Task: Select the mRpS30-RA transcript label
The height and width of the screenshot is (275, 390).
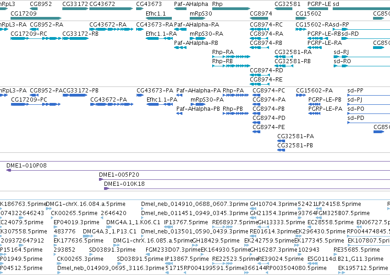Action: [x=206, y=33]
